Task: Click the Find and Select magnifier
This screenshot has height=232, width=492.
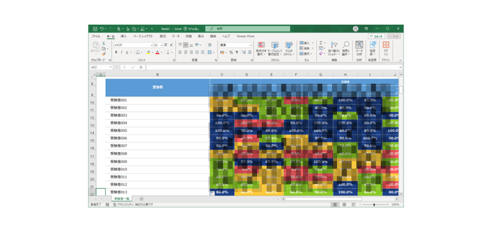Action: (x=346, y=49)
